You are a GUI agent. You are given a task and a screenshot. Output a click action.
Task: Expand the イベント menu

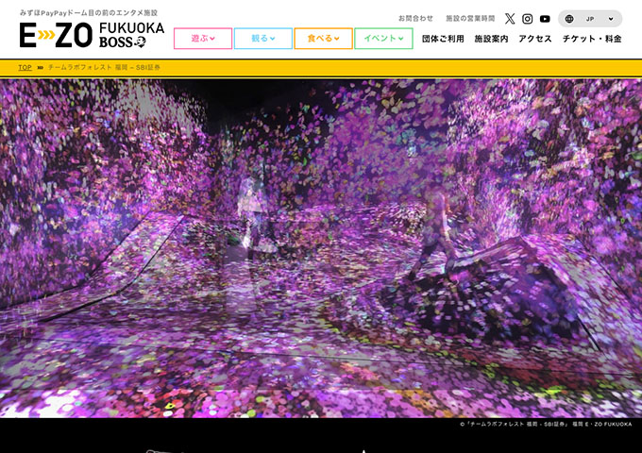pos(383,39)
